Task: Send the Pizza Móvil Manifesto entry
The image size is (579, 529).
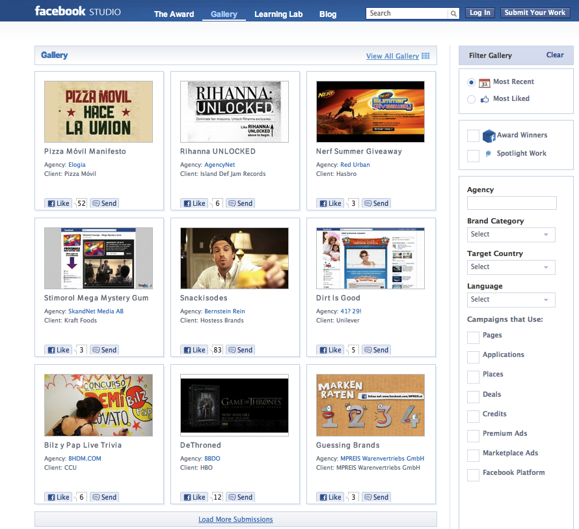Action: coord(105,203)
